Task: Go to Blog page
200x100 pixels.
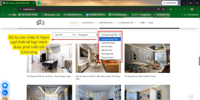Action: pos(151,23)
